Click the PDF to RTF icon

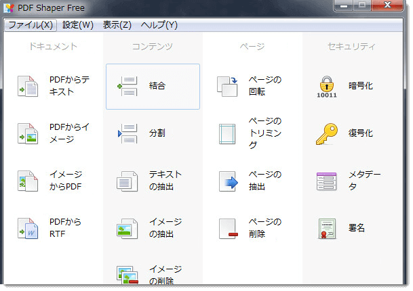click(x=28, y=228)
